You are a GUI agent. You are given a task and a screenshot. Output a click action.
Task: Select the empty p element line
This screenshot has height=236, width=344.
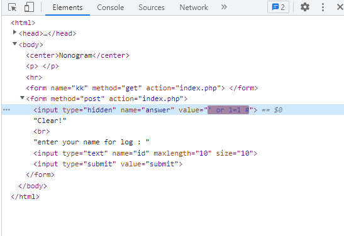tap(42, 66)
